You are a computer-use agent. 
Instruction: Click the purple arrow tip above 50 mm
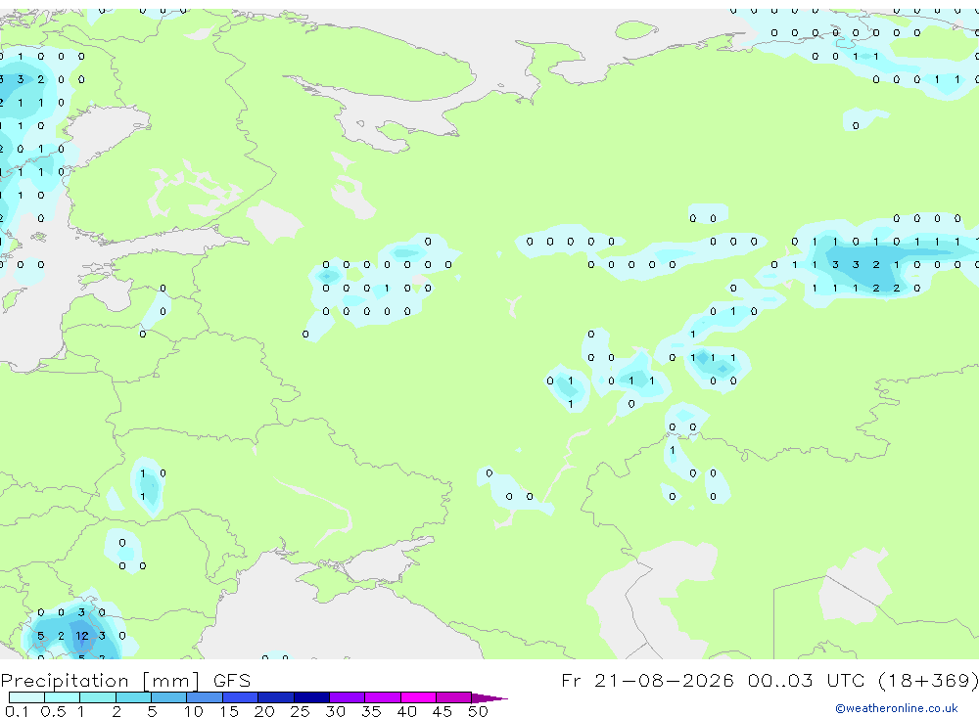tap(489, 697)
